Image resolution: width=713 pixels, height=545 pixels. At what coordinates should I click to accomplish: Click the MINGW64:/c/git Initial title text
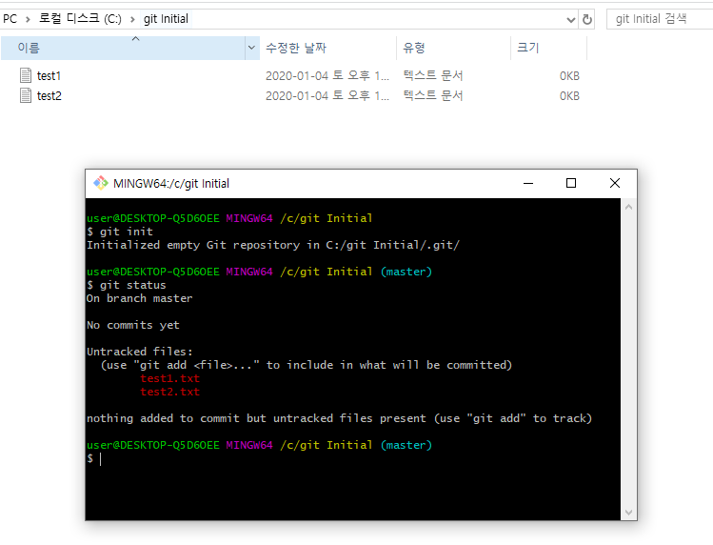pyautogui.click(x=171, y=184)
